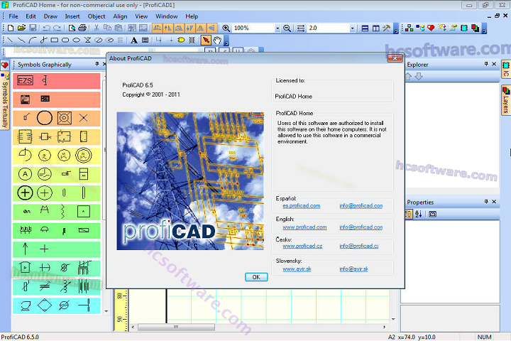
Task: Click the info@avir.sk email link
Action: [x=353, y=269]
